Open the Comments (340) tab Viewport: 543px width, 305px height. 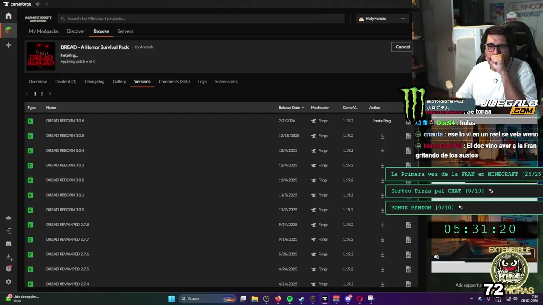[174, 82]
